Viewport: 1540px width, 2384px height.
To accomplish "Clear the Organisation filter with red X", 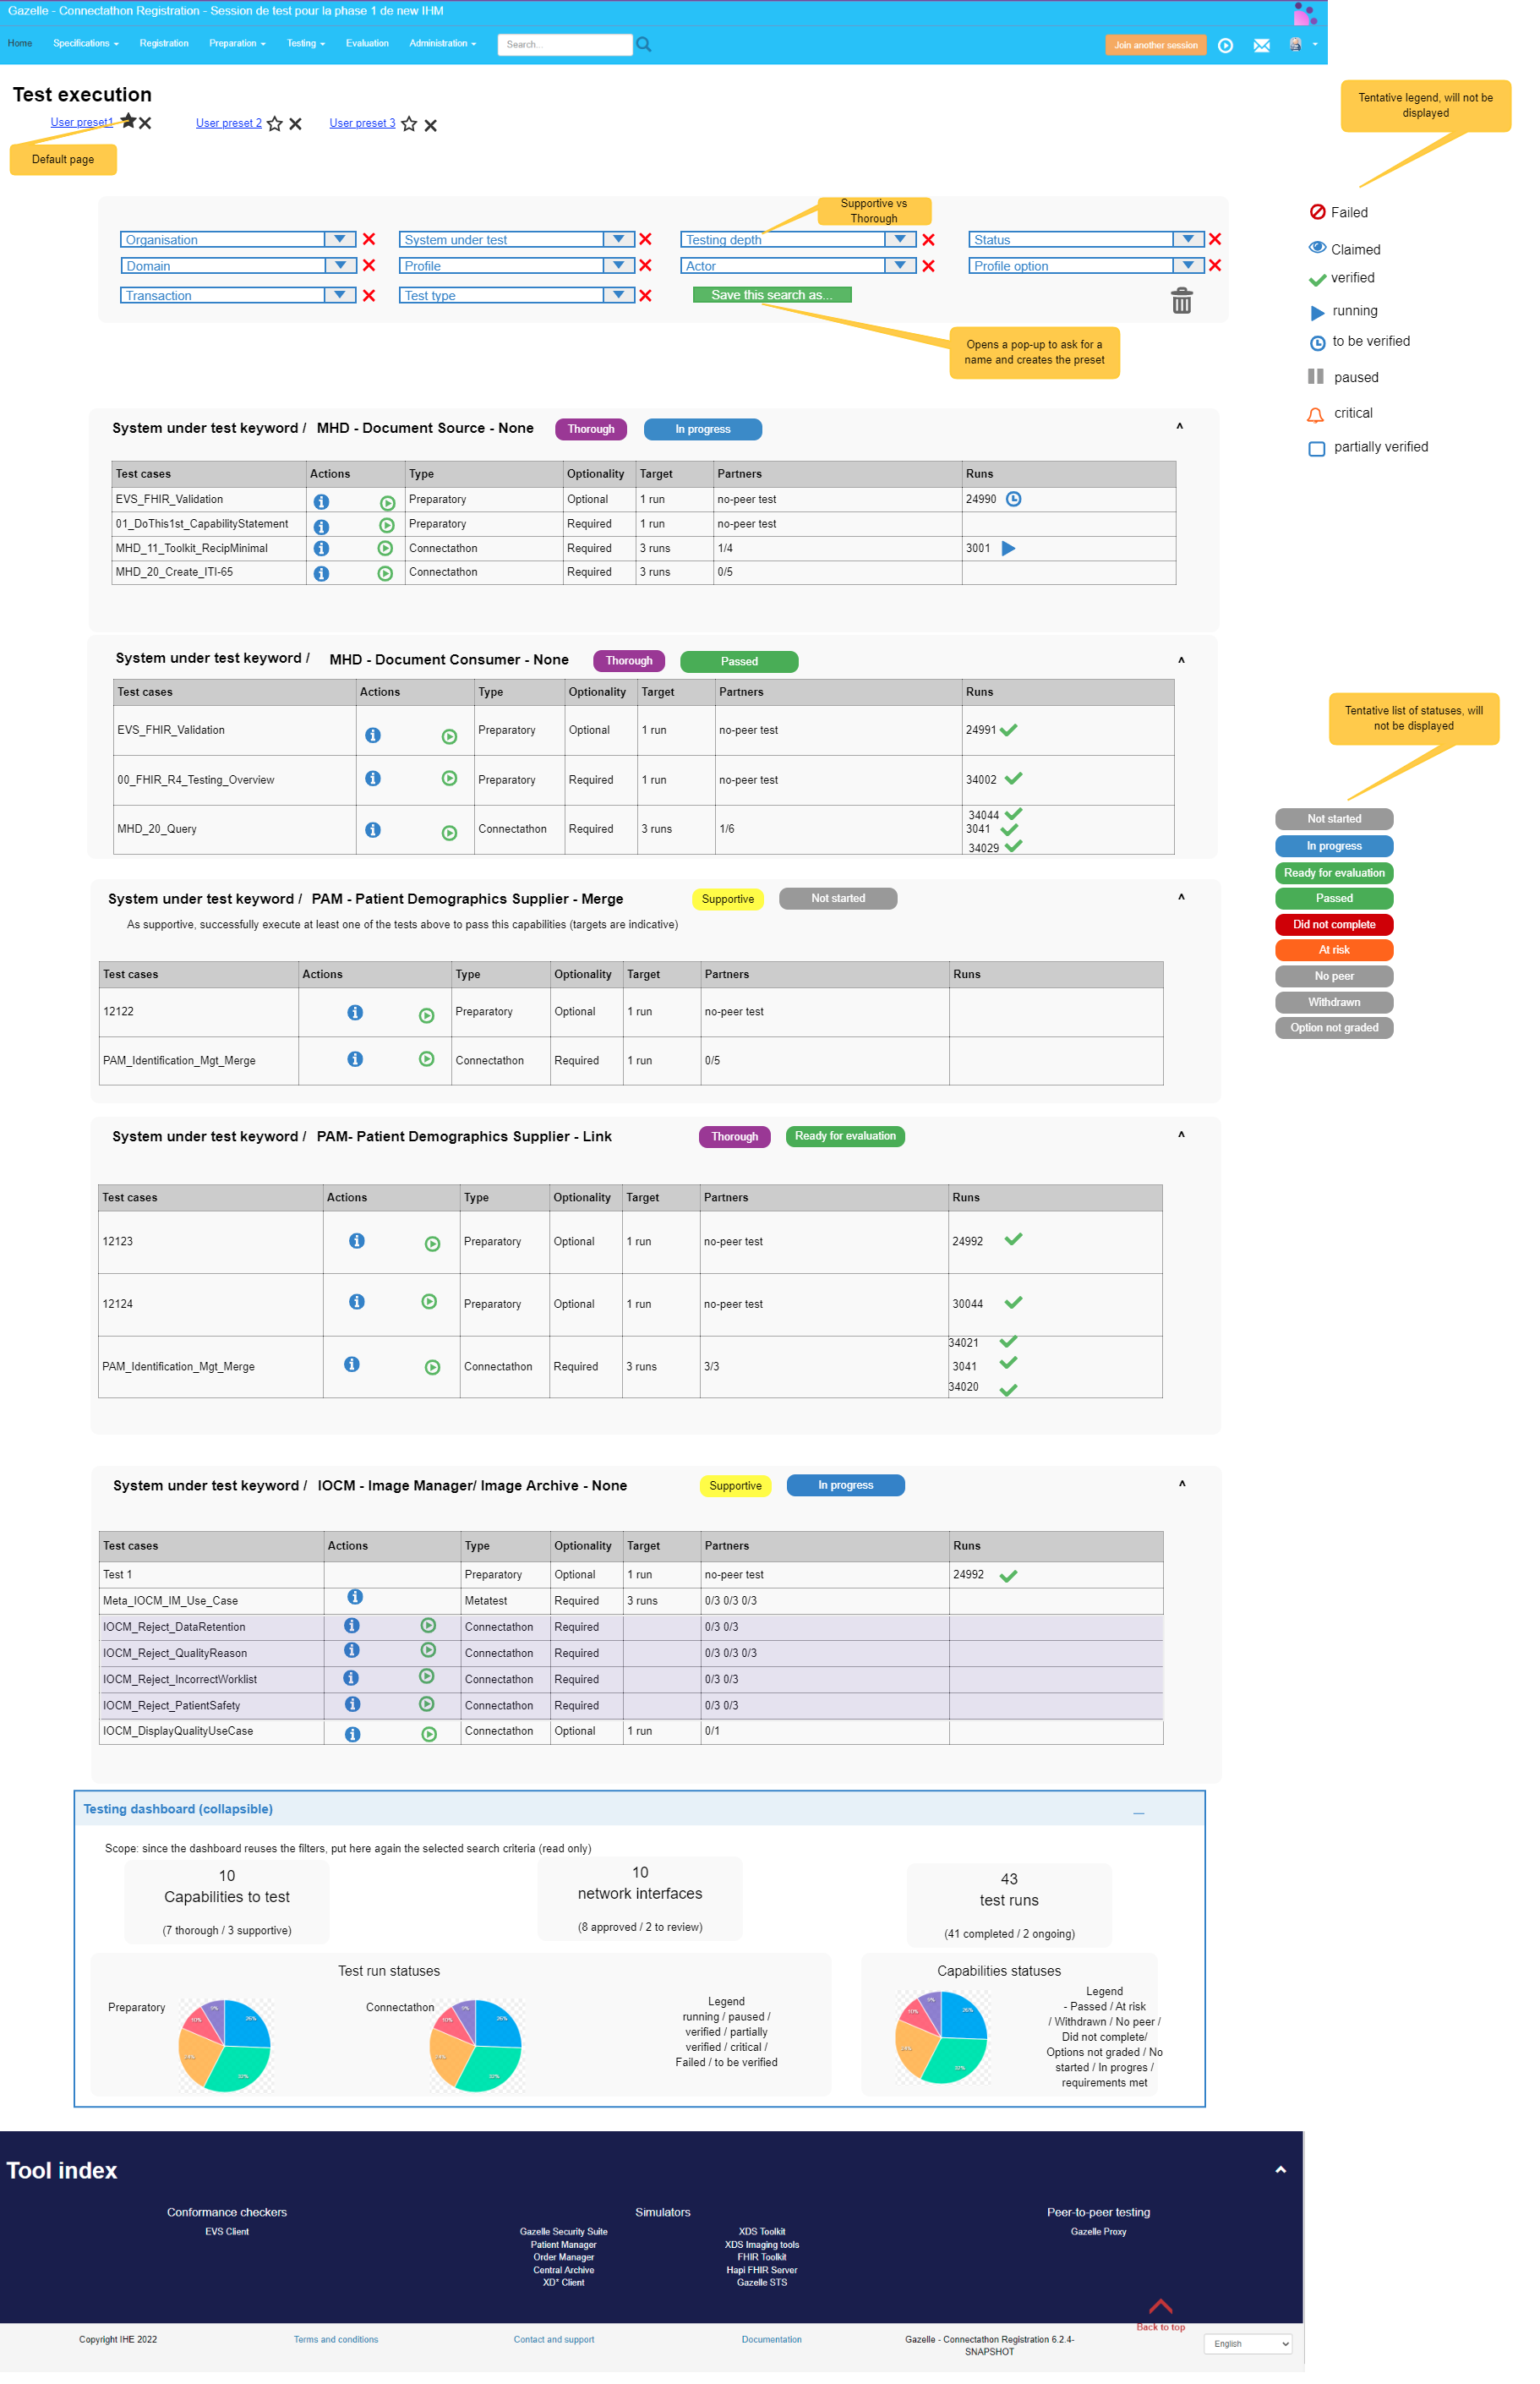I will point(369,239).
